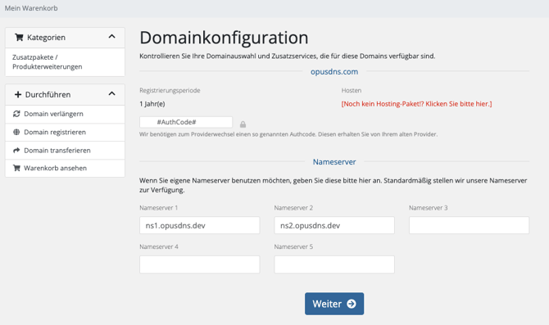Collapse the Kategorien panel chevron
The image size is (549, 325).
(111, 36)
